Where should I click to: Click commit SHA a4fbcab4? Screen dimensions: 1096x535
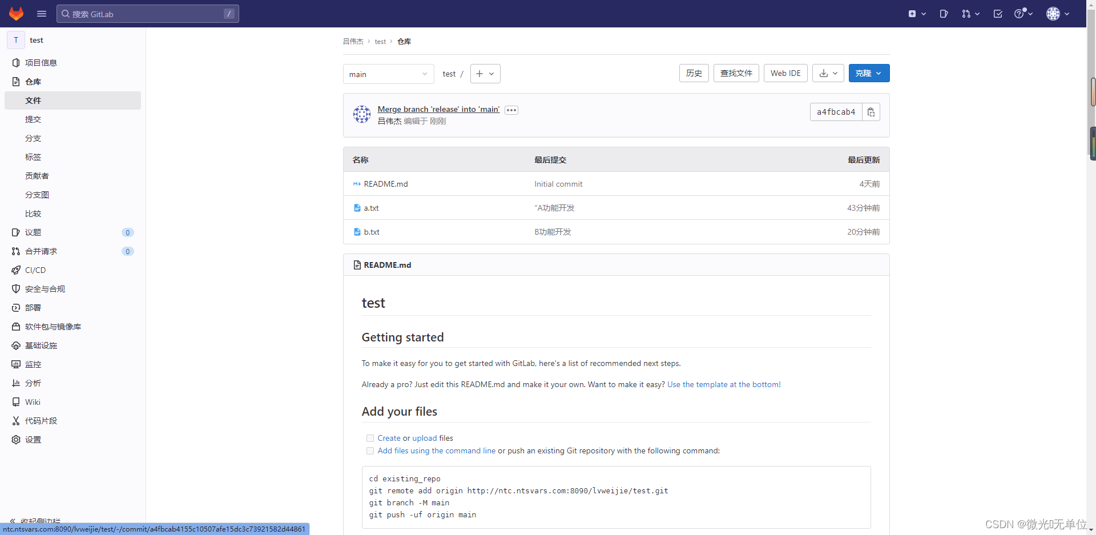pyautogui.click(x=836, y=112)
